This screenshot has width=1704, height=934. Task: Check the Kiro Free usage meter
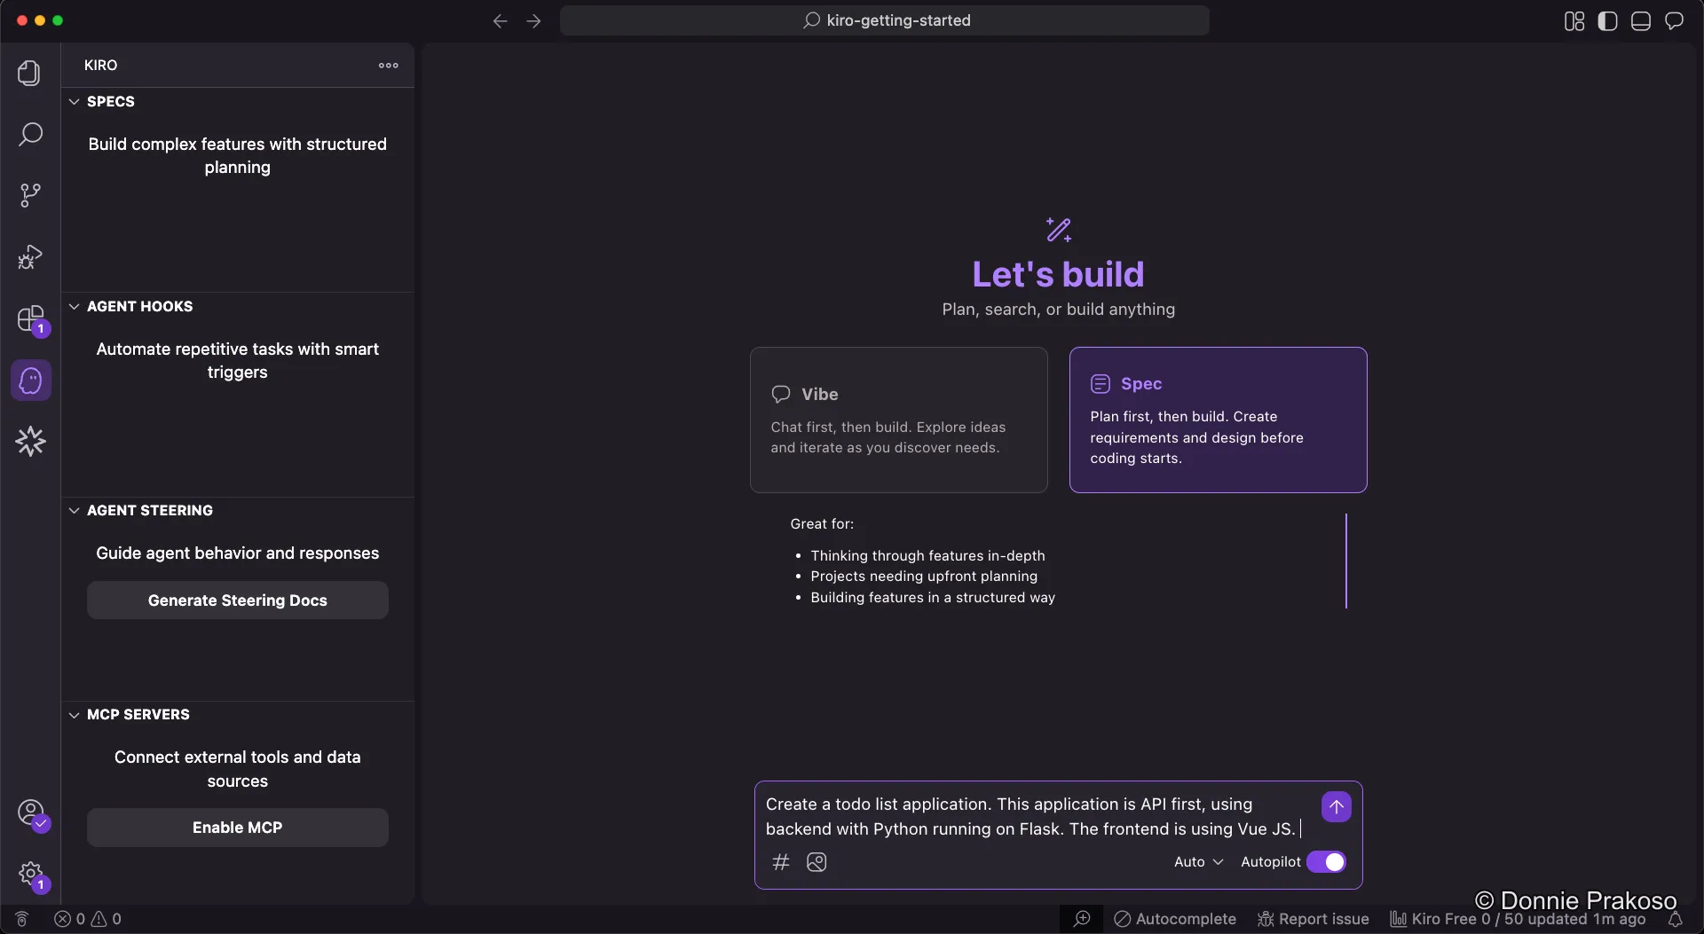coord(1518,920)
